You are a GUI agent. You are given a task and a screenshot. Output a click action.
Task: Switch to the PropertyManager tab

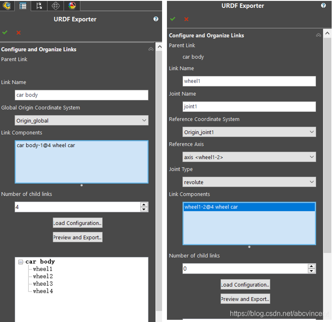[23, 6]
